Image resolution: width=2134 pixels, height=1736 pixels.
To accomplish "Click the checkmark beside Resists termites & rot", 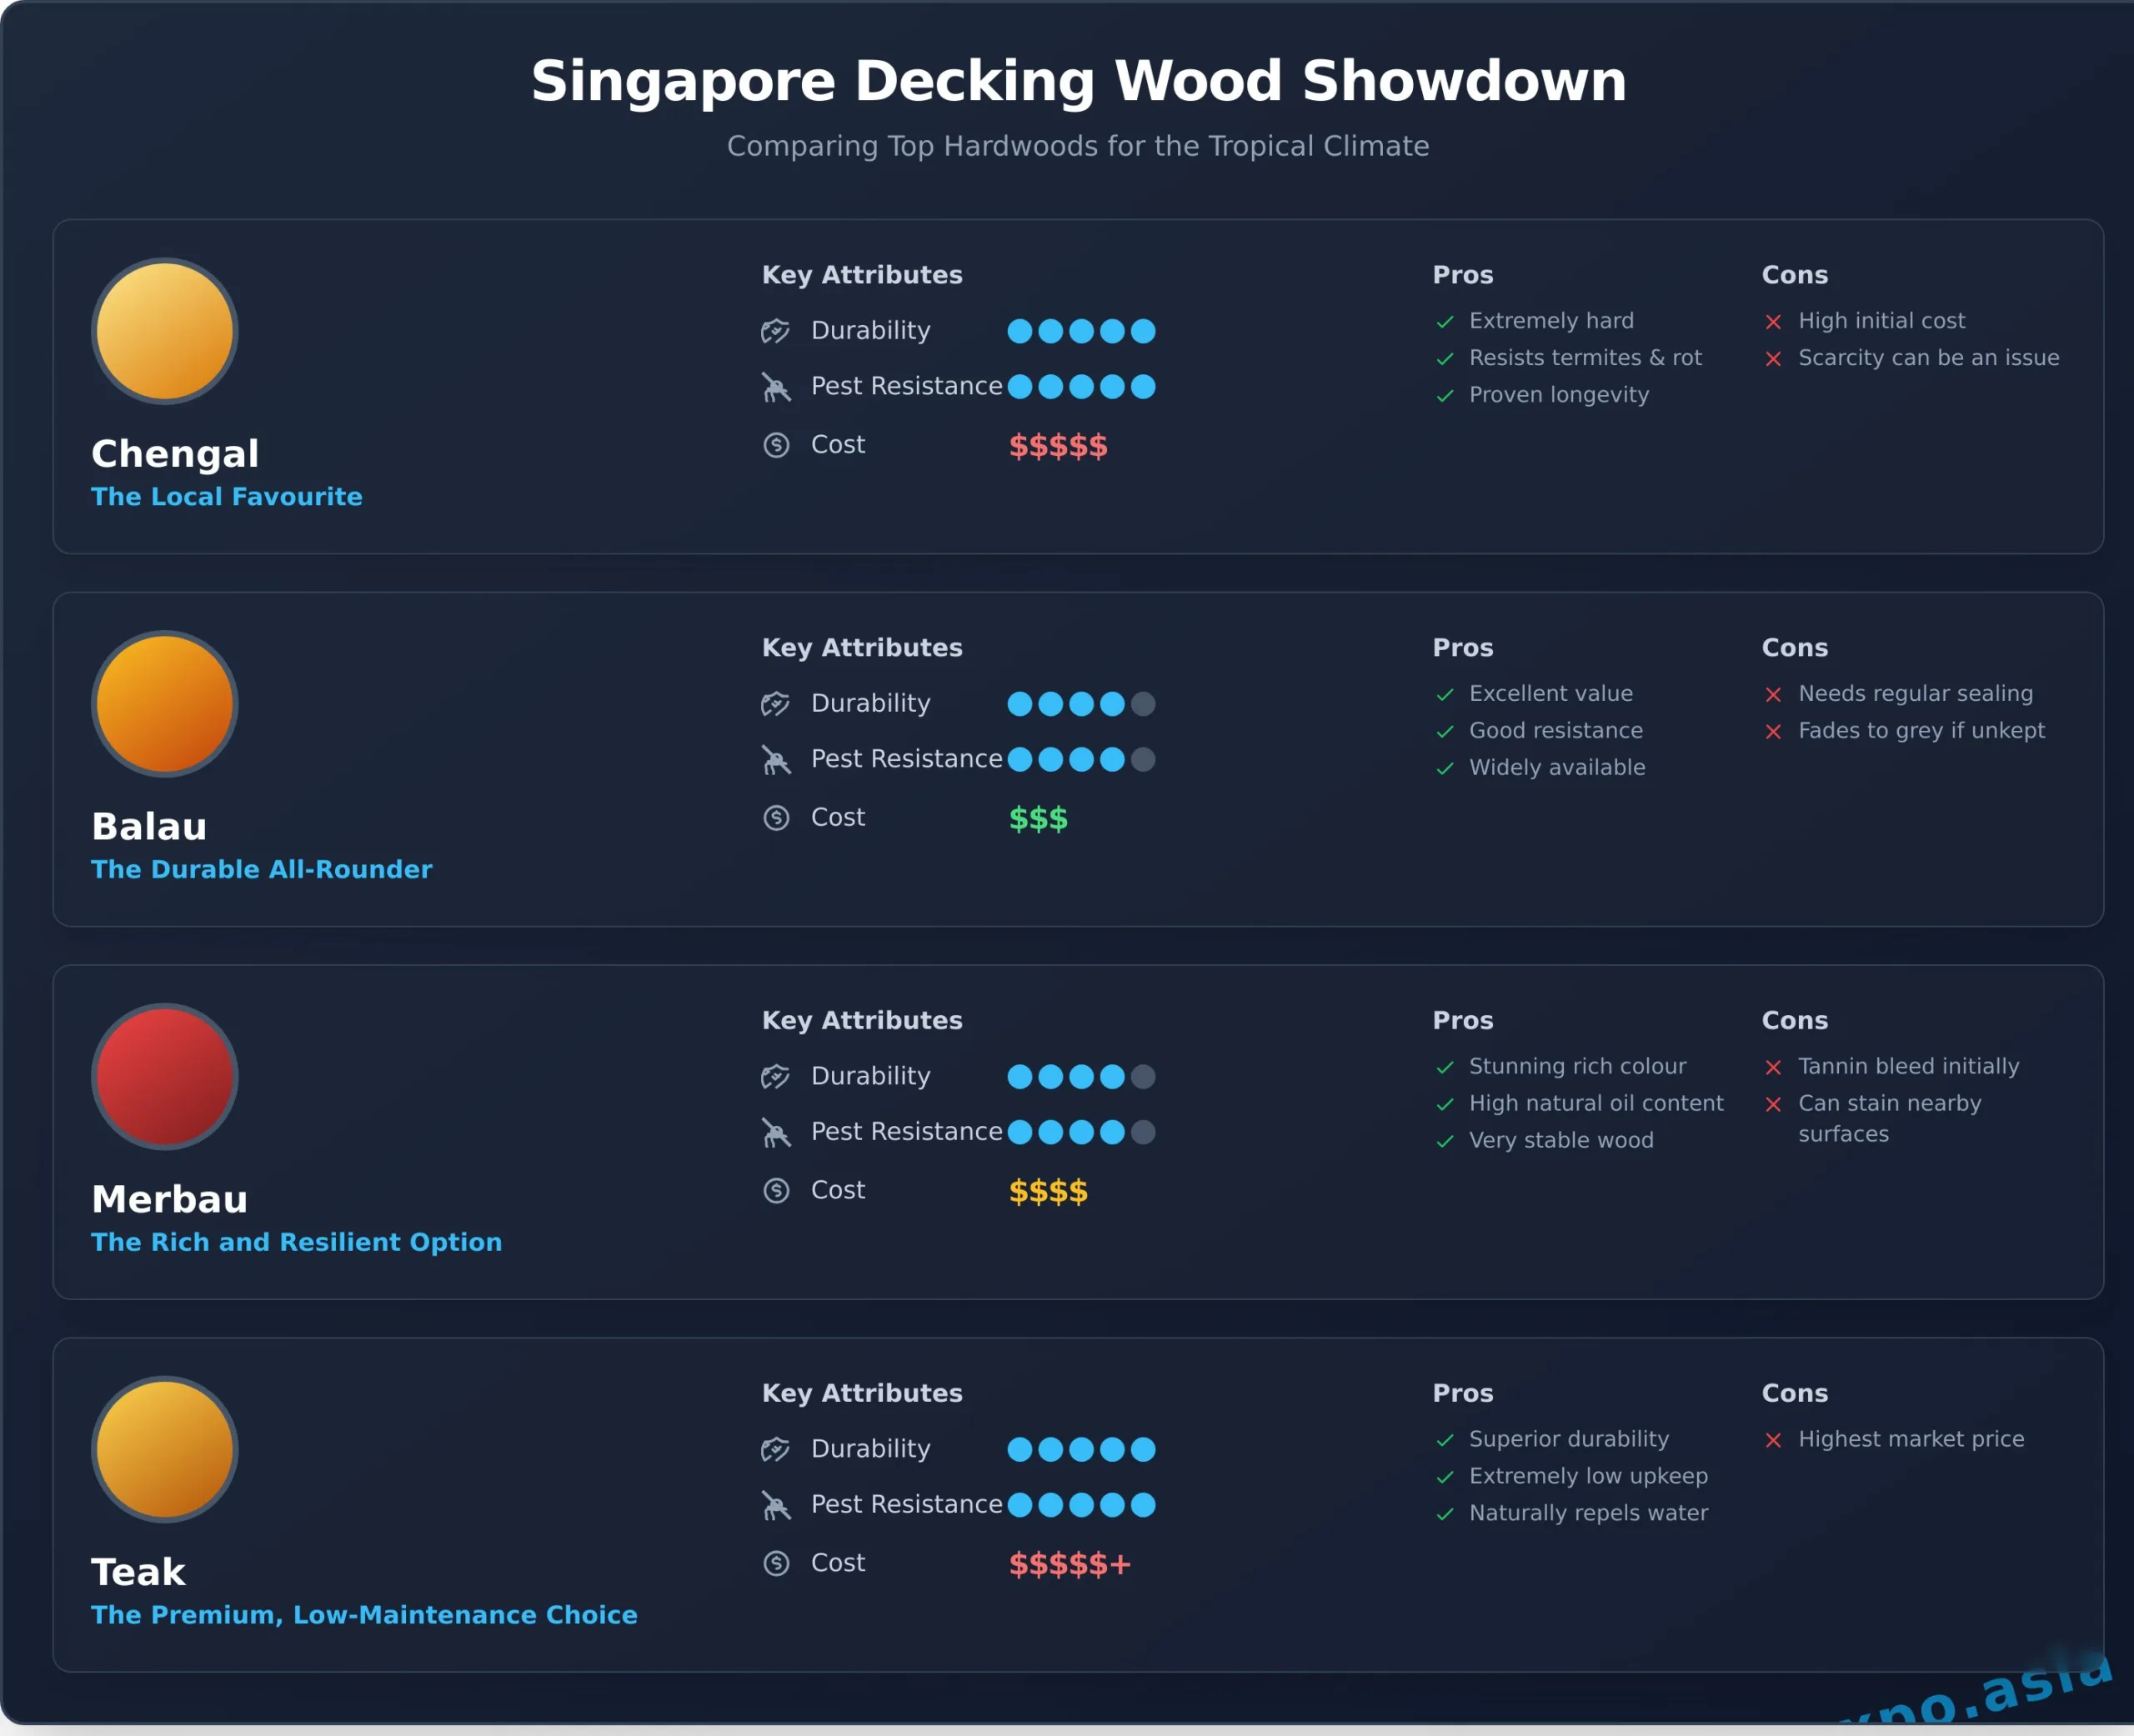I will coord(1445,359).
